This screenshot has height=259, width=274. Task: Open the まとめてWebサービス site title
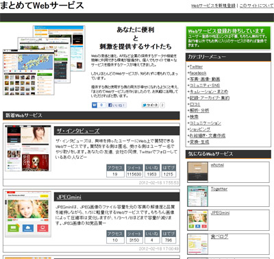[x=42, y=5]
